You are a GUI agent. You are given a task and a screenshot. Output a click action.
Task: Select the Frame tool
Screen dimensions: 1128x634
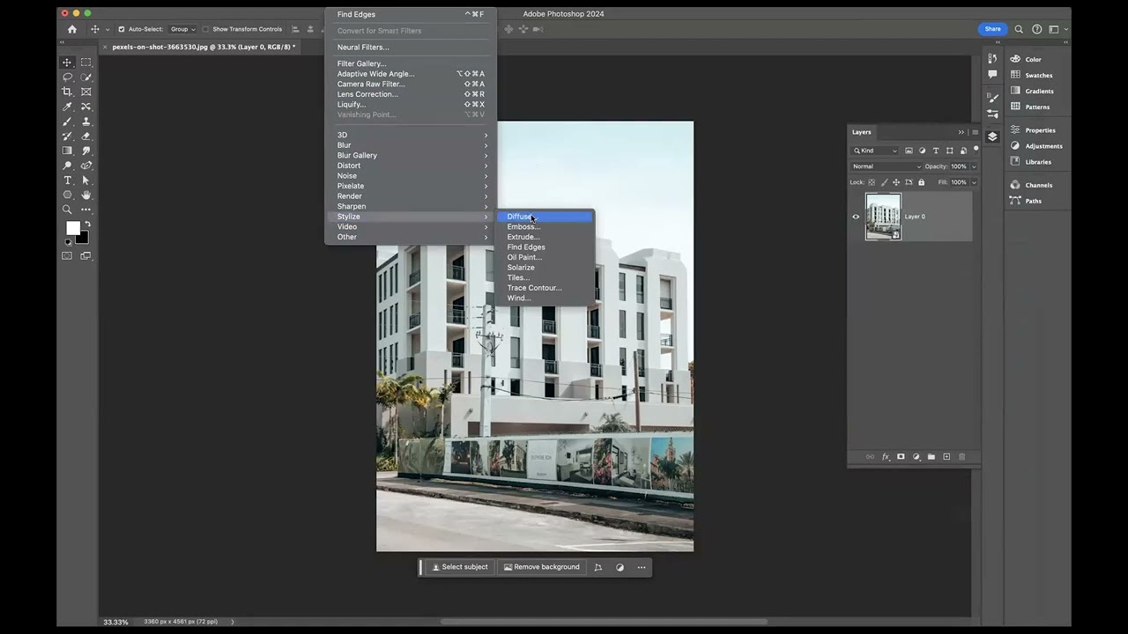click(86, 92)
